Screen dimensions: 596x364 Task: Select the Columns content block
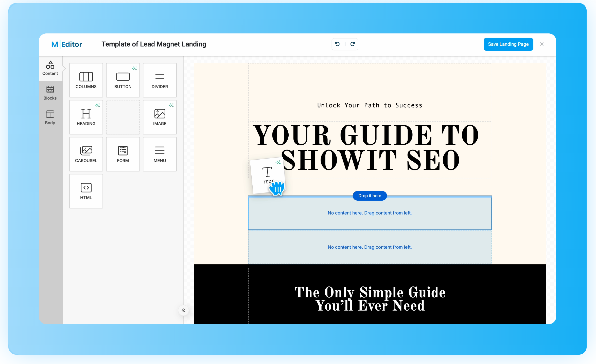[86, 80]
